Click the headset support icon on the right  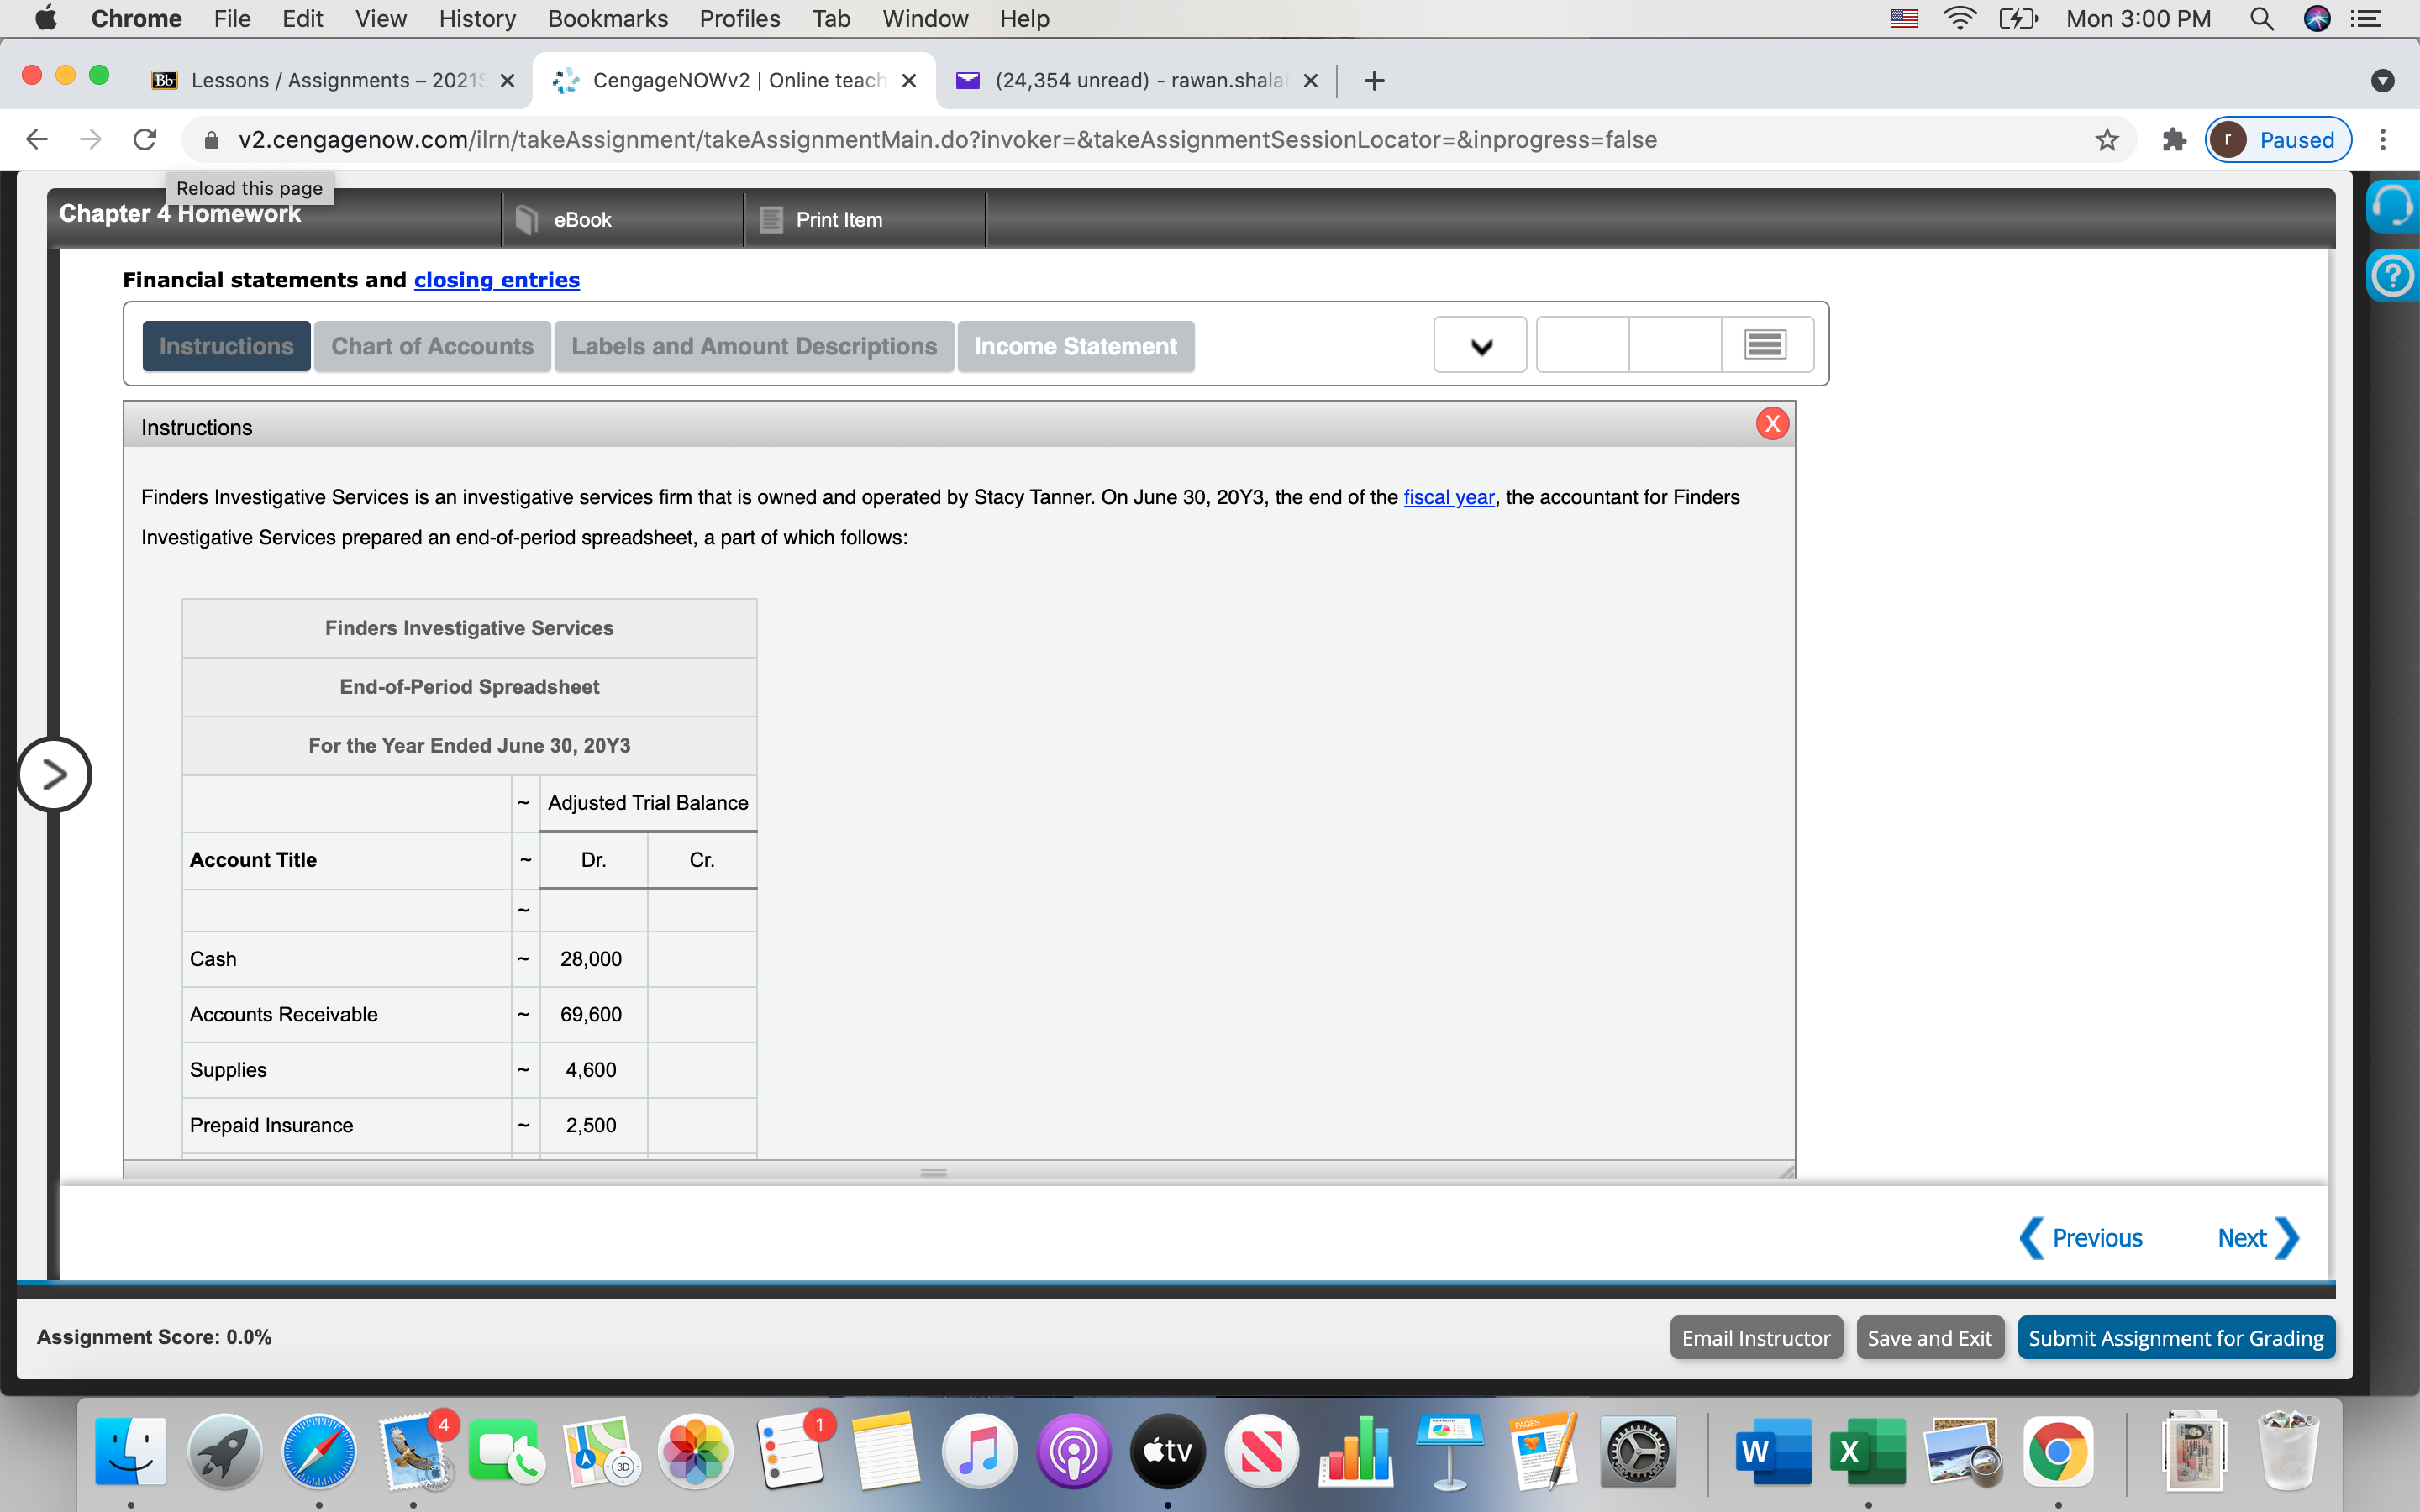coord(2395,205)
